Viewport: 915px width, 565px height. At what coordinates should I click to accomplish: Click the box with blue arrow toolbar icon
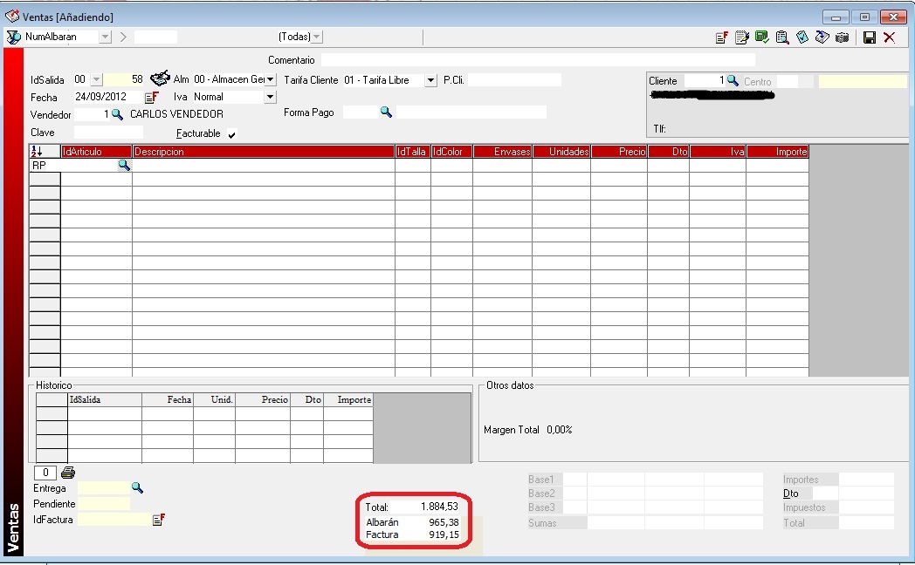(x=822, y=37)
